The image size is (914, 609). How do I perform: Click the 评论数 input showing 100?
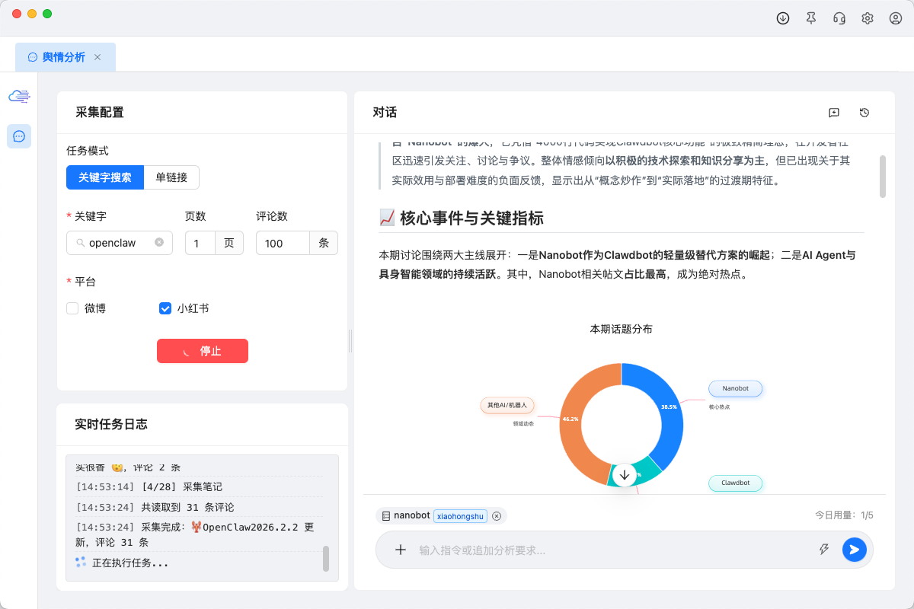tap(283, 243)
